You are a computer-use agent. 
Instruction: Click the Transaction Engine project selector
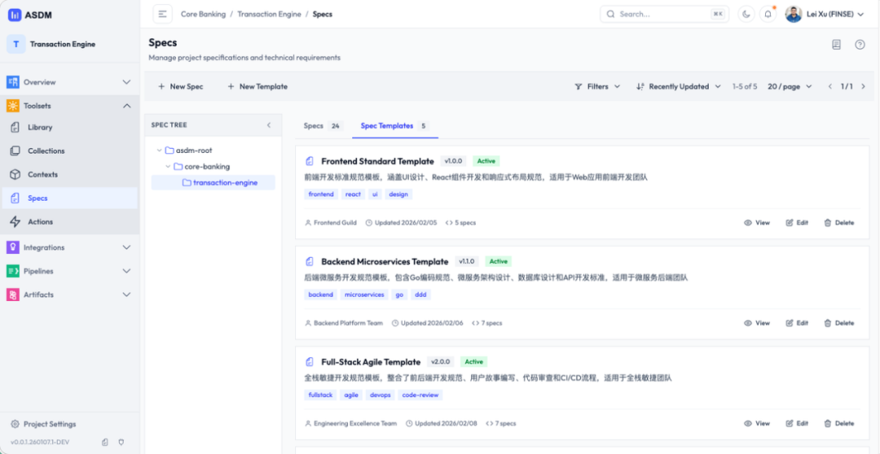pyautogui.click(x=69, y=44)
